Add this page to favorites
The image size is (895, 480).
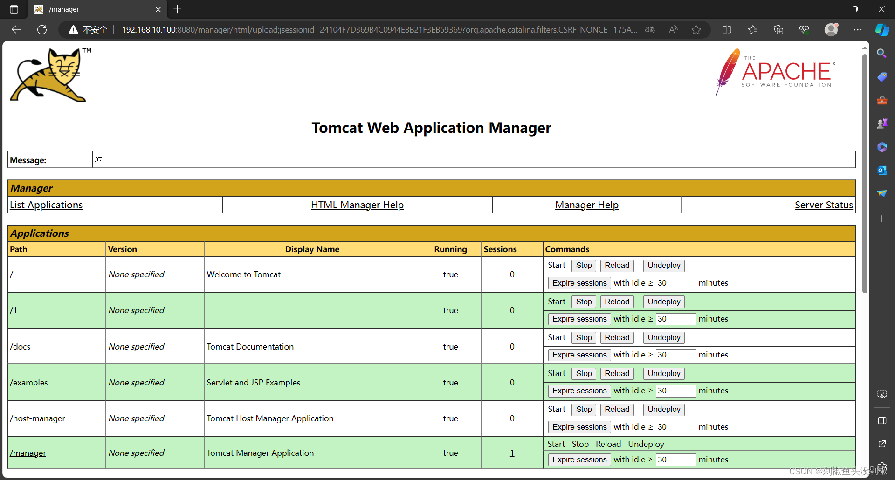pos(696,30)
